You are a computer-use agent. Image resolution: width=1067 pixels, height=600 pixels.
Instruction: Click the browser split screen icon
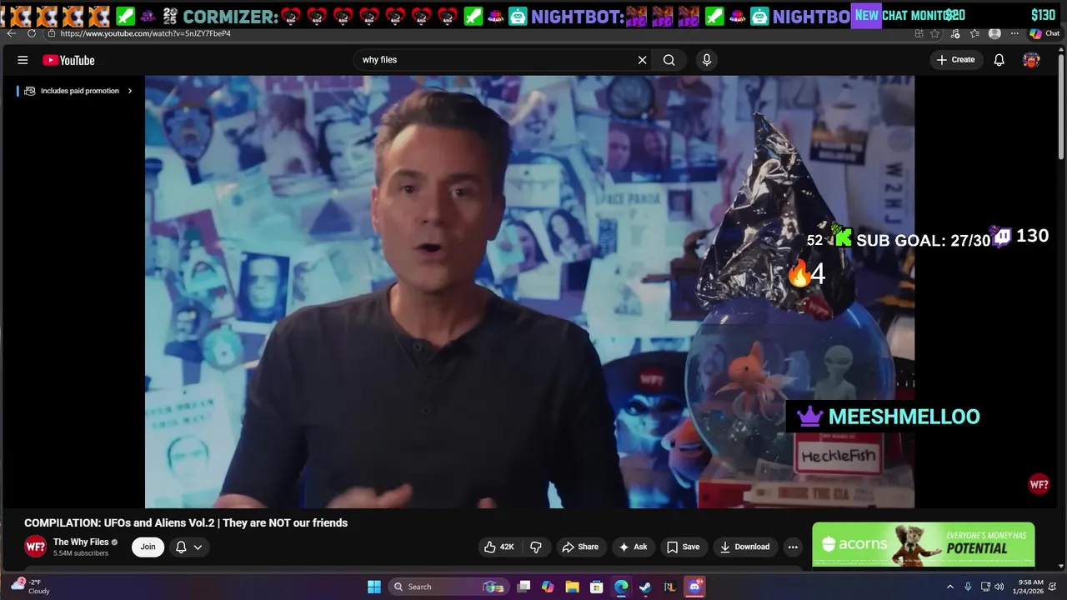[919, 33]
